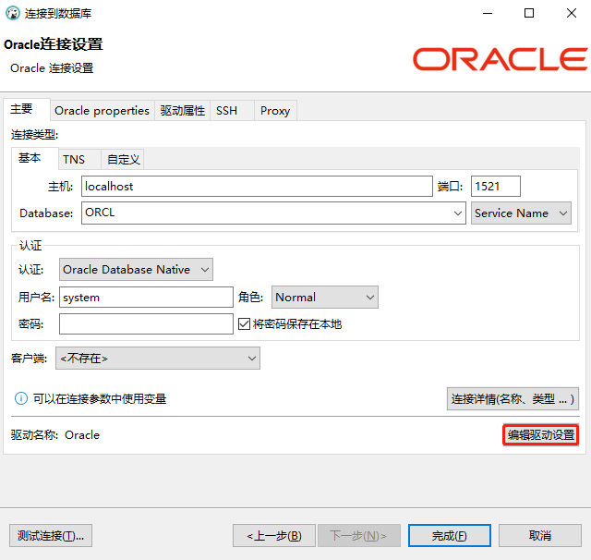Click the 驱动名称: Oracle label
This screenshot has width=591, height=560.
point(55,435)
